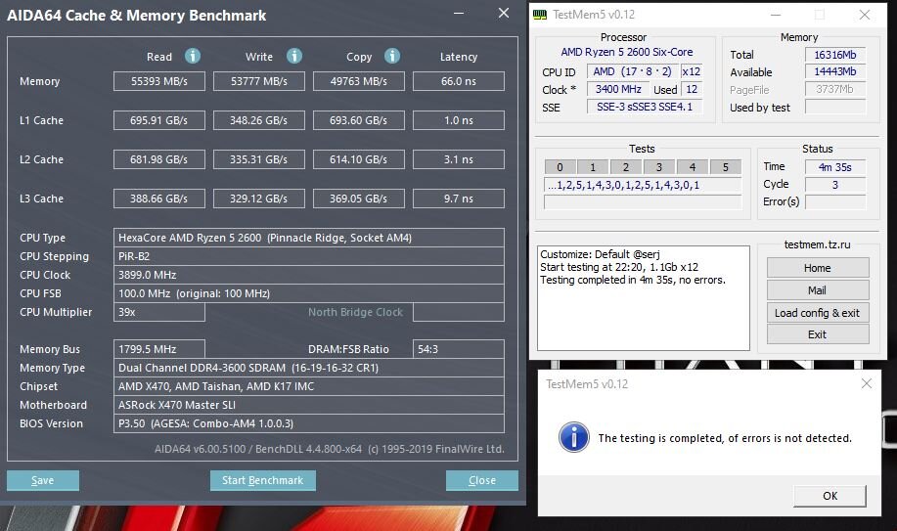Click the CPU Stepping PiR-B2 field
897x531 pixels.
[x=309, y=256]
